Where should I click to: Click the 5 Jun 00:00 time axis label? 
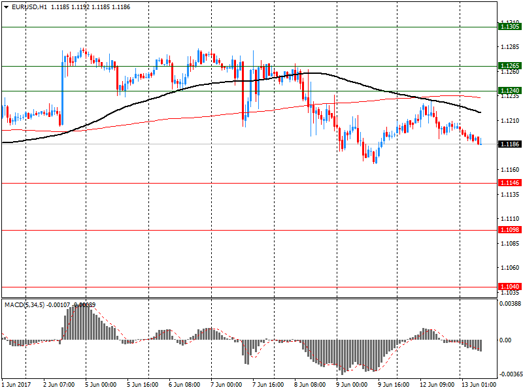pyautogui.click(x=101, y=385)
